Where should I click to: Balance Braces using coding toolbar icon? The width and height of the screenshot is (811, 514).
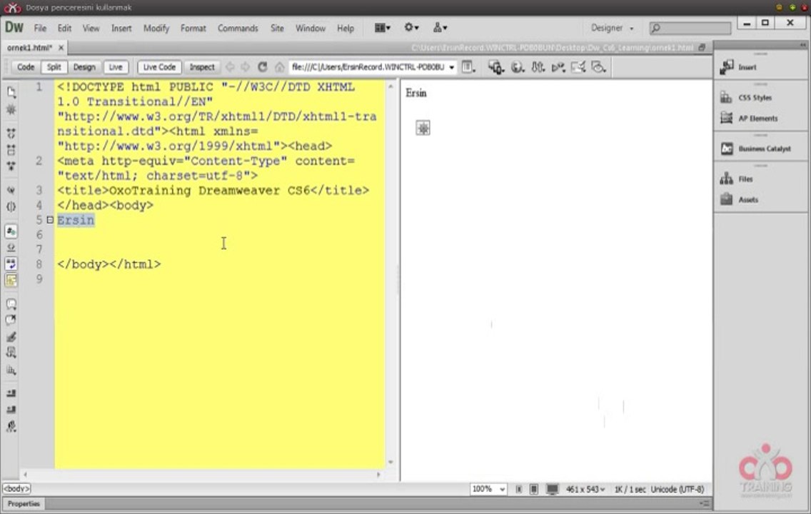(x=11, y=206)
